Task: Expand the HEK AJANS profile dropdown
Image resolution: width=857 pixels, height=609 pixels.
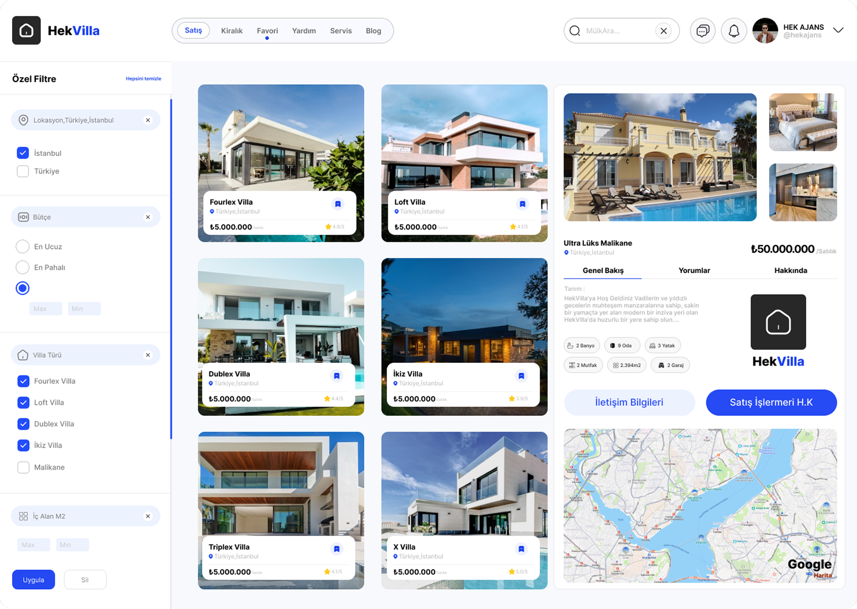Action: coord(838,30)
